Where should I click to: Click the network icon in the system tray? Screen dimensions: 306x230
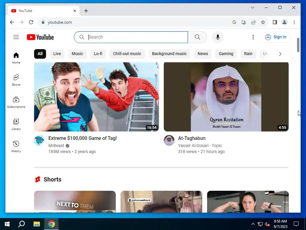260,224
